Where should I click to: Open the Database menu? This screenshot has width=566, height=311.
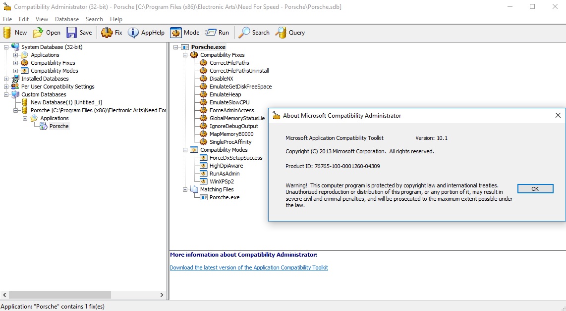tap(67, 19)
